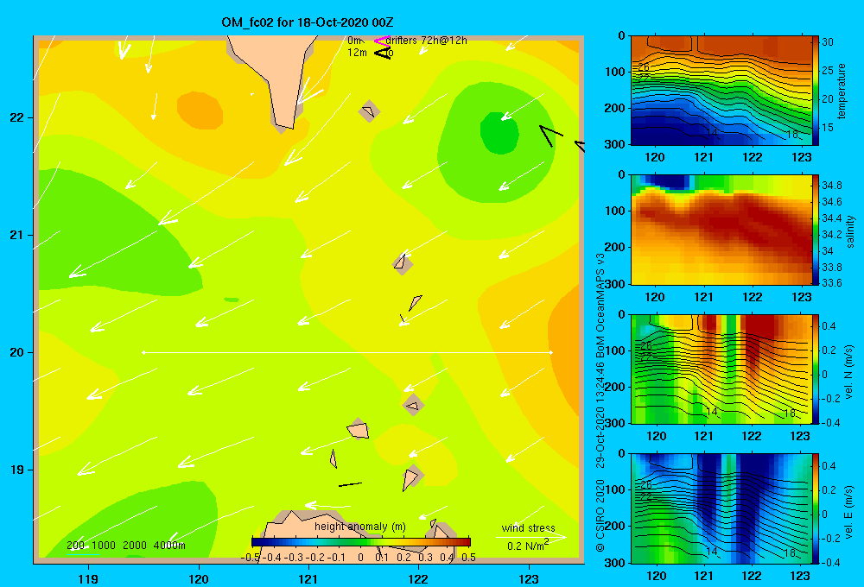
Task: Click the "30" tick on temperature colorbar
Action: coord(828,41)
